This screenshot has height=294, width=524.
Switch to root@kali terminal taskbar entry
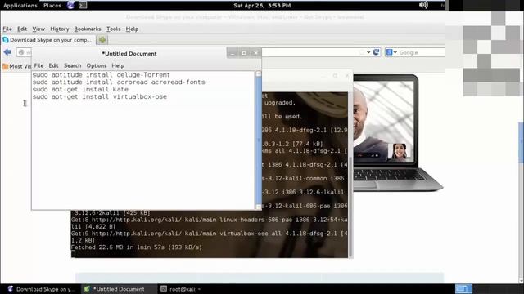tap(181, 289)
